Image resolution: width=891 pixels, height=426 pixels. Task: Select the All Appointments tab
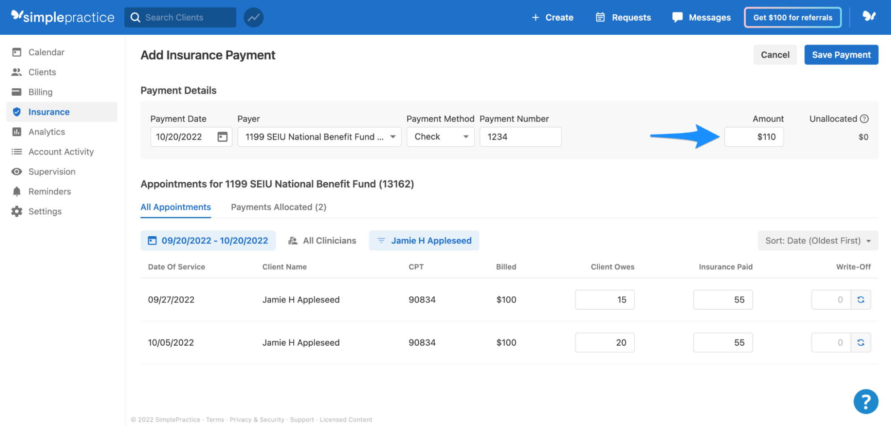176,207
